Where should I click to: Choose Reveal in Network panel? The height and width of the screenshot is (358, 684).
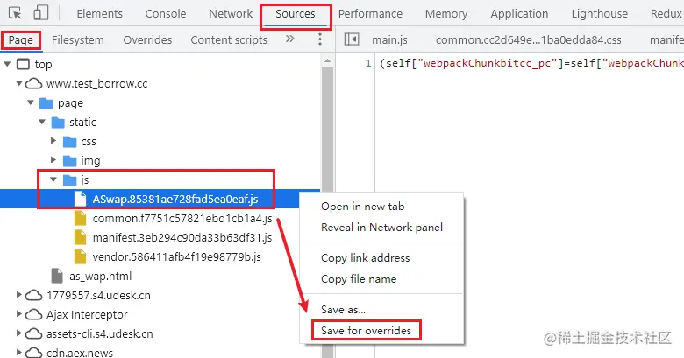pos(381,228)
